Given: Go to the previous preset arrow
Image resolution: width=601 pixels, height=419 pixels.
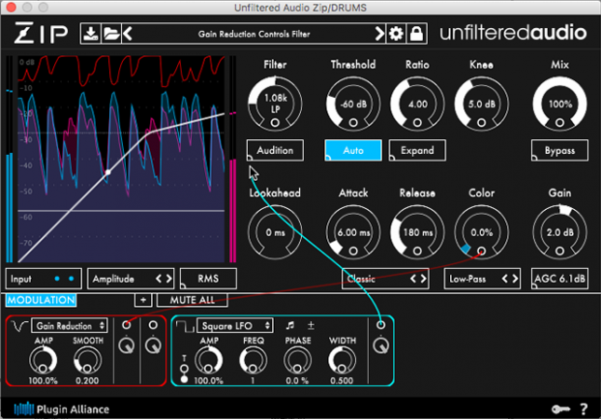Looking at the screenshot, I should click(x=127, y=35).
